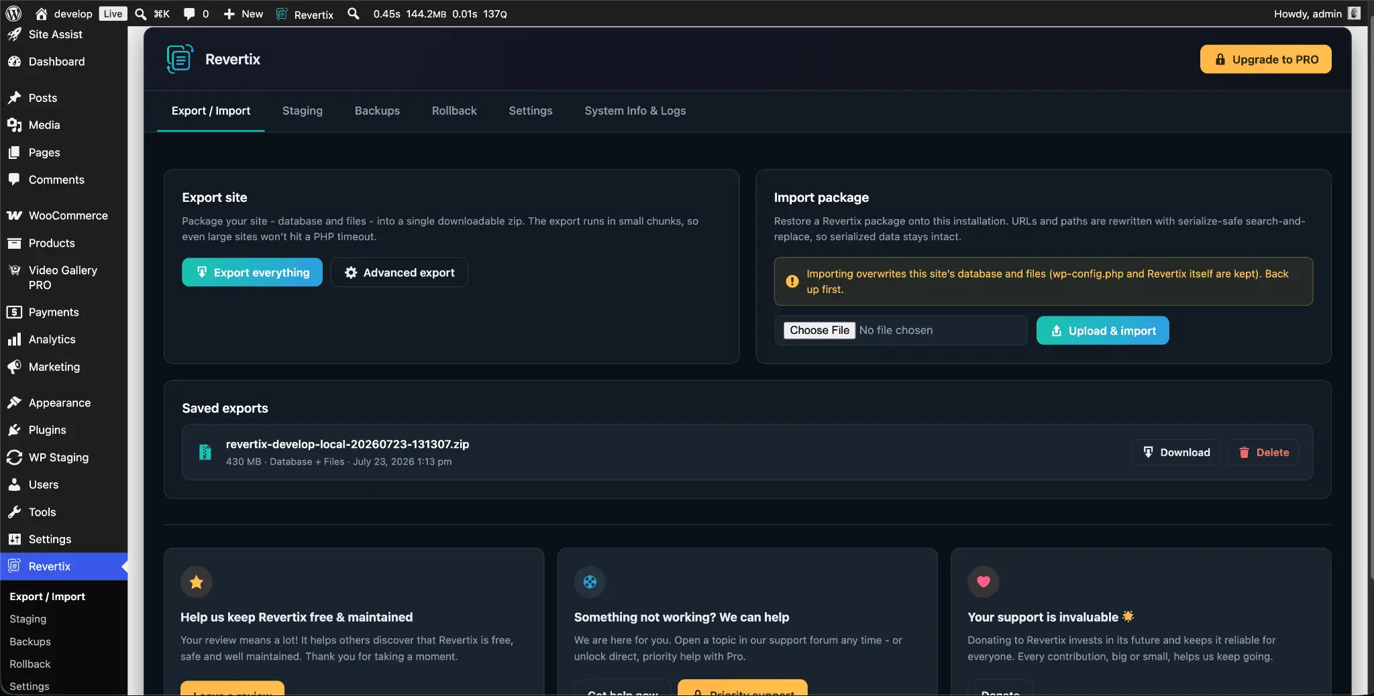Download the revertix-develop-local zip export
Image resolution: width=1374 pixels, height=696 pixels.
(1176, 452)
